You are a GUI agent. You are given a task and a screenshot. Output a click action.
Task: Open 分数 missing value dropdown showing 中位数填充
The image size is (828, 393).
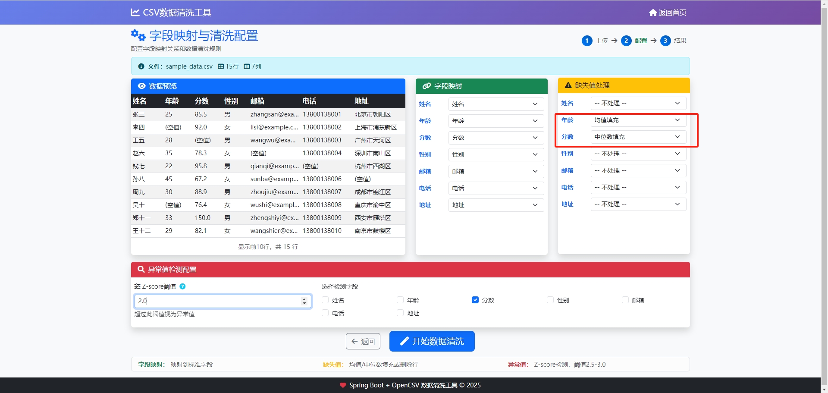(x=638, y=137)
